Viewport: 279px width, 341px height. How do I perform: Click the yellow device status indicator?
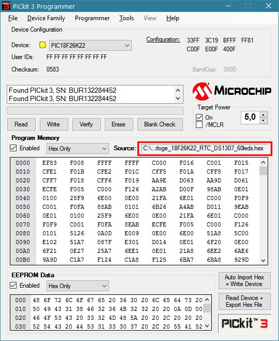click(x=42, y=45)
